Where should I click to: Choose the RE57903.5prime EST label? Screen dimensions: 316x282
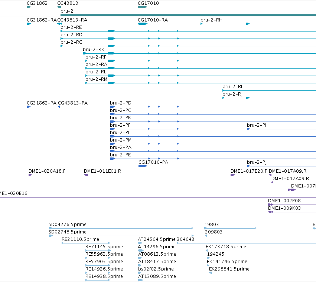click(104, 262)
